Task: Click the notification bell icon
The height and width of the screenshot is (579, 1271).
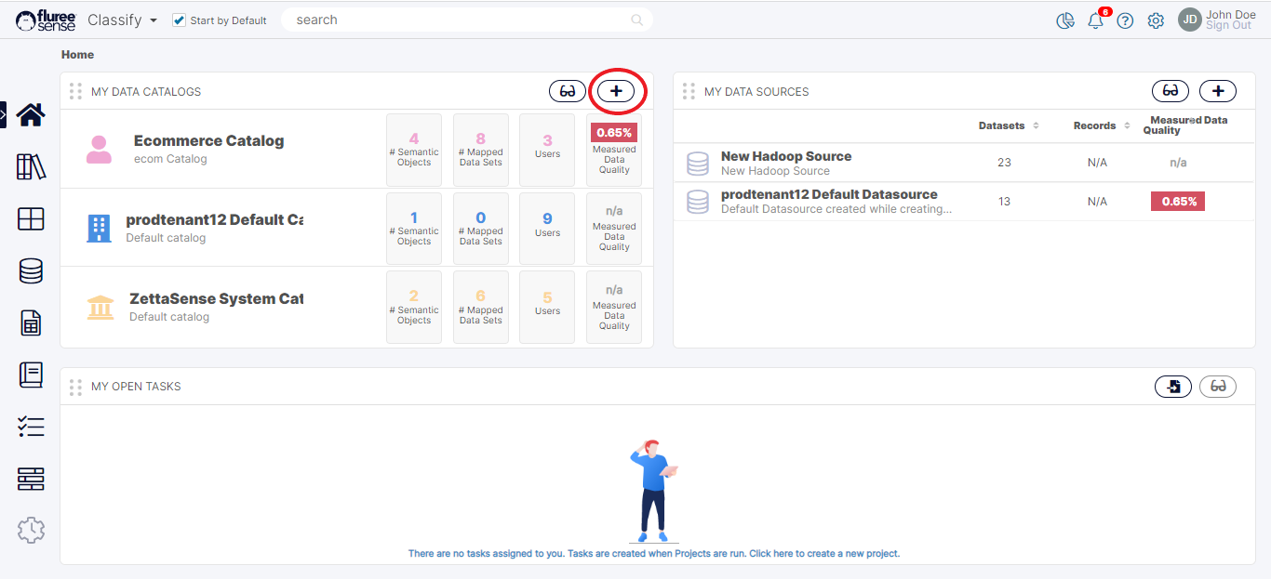Action: 1096,20
